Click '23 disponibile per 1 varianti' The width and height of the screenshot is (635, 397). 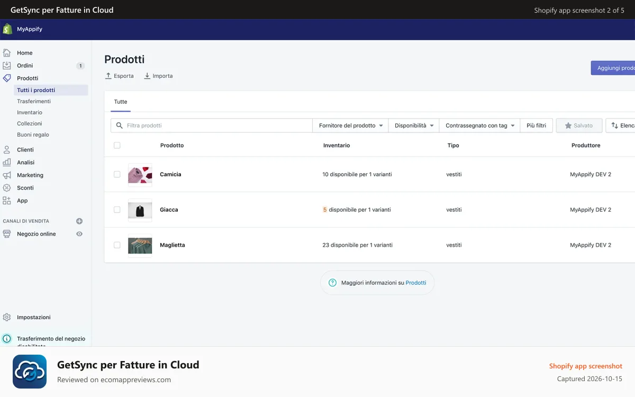tap(357, 245)
